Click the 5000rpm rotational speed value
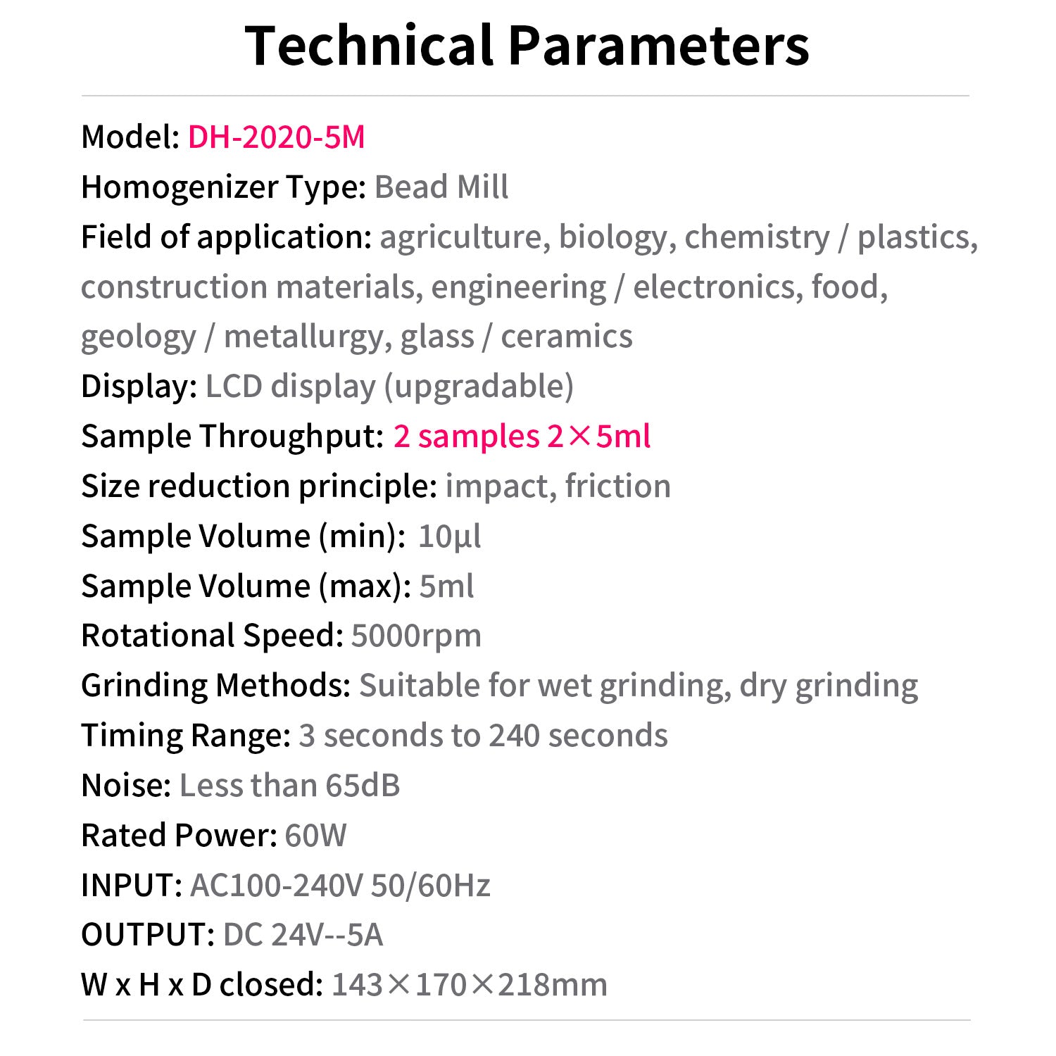This screenshot has width=1056, height=1056. point(416,636)
